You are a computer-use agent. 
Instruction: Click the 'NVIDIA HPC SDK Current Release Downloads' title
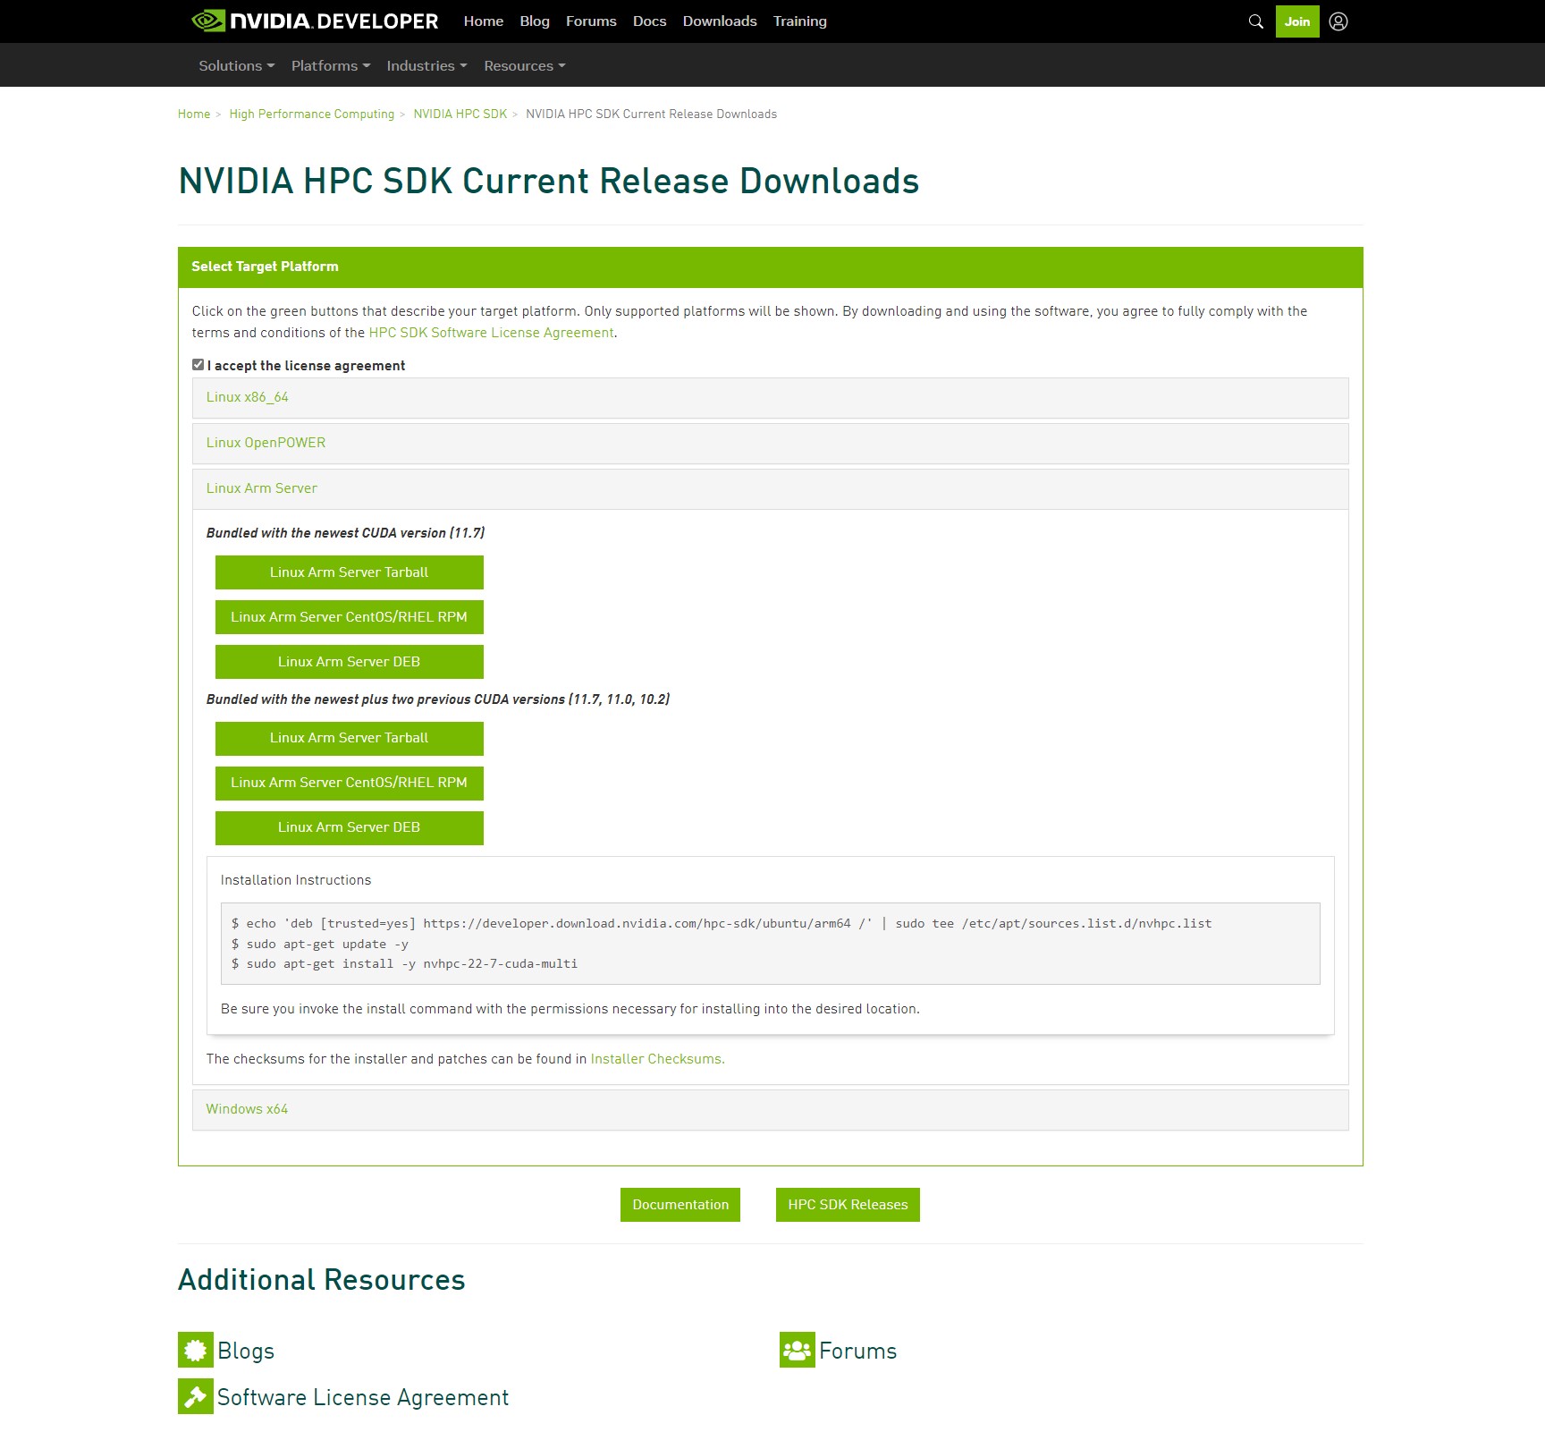[549, 182]
